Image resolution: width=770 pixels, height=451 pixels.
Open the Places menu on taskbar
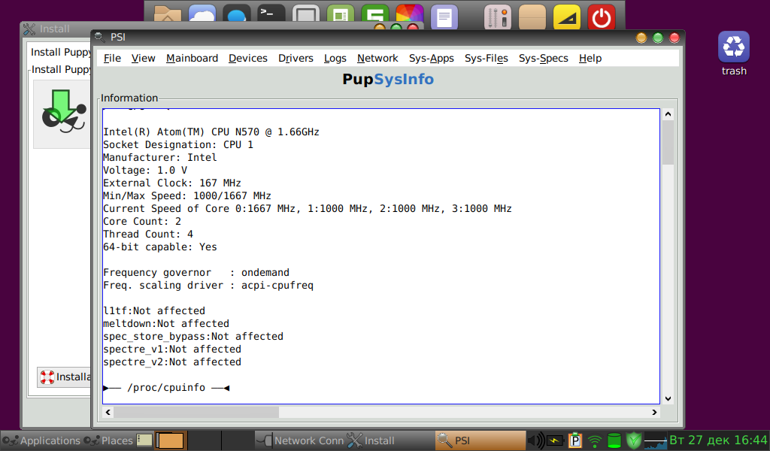point(108,440)
